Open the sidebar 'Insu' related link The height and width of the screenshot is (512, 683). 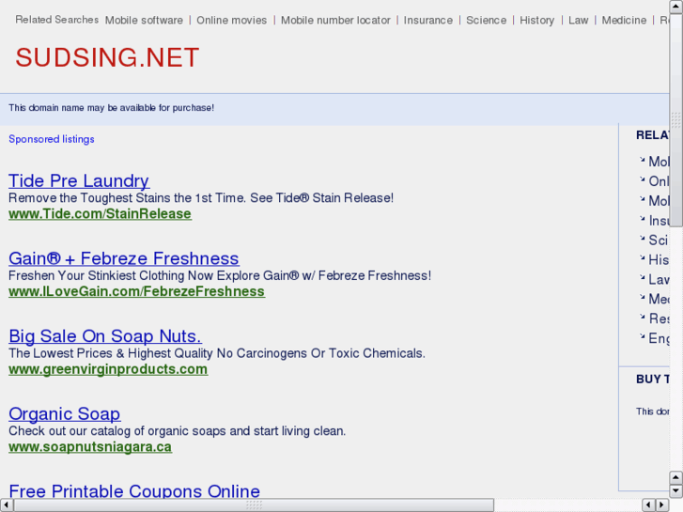coord(659,221)
